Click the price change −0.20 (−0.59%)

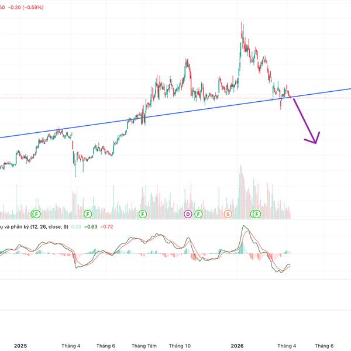click(x=26, y=8)
